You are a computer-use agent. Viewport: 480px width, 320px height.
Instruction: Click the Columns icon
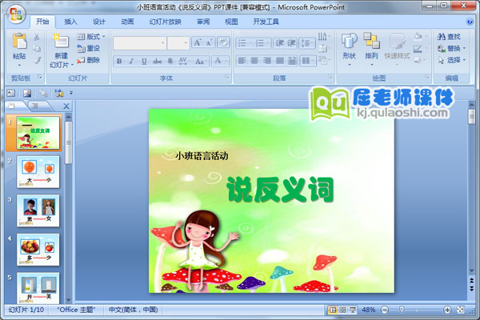(x=307, y=61)
